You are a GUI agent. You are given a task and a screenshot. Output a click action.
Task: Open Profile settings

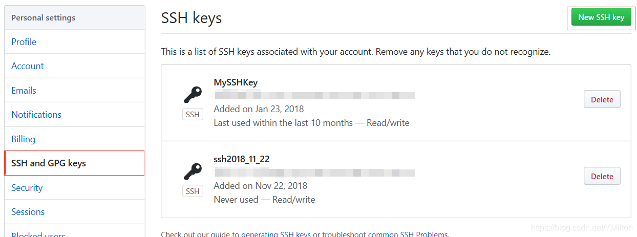tap(75, 42)
